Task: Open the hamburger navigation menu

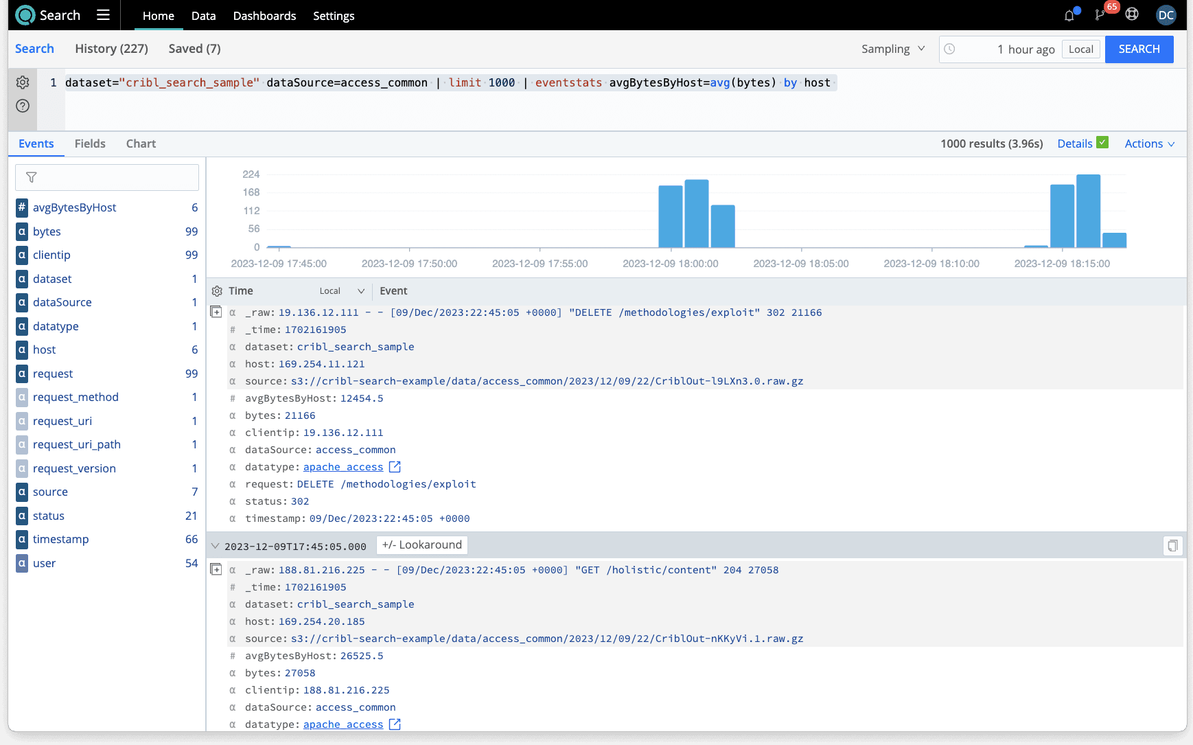Action: [x=103, y=15]
